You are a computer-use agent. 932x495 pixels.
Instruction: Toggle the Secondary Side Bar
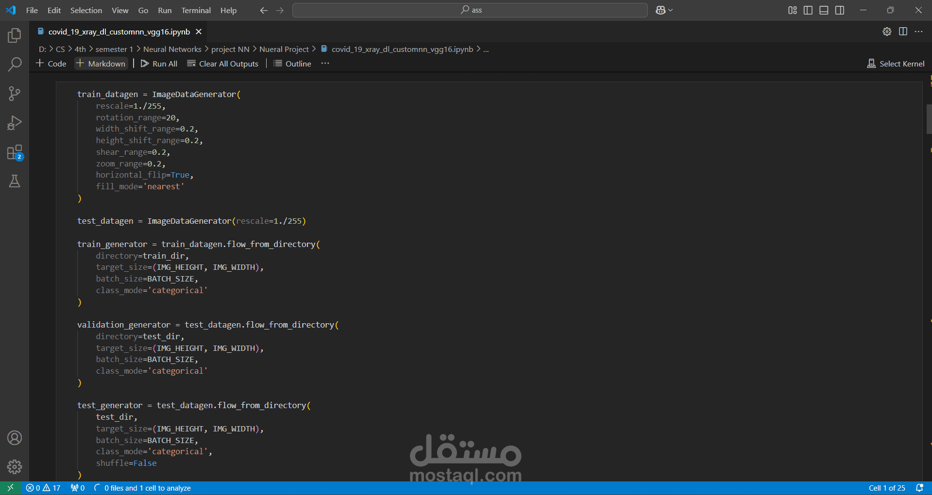click(x=840, y=10)
